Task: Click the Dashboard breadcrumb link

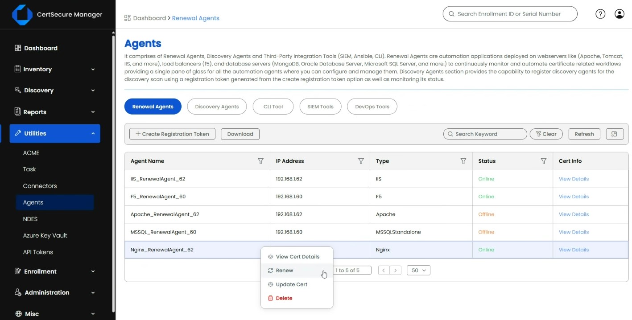Action: point(149,18)
